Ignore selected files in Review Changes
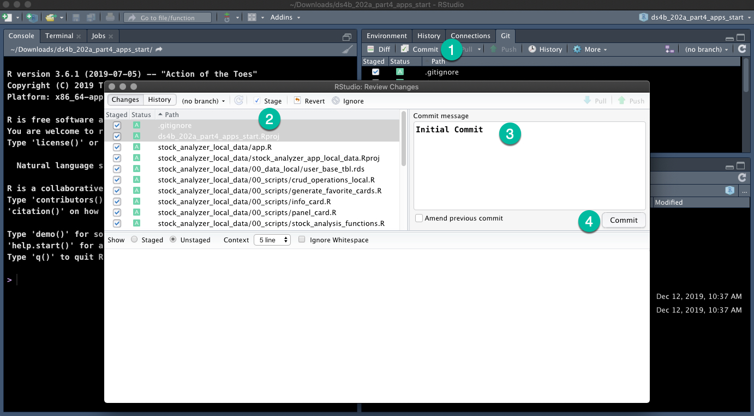This screenshot has width=754, height=416. [x=348, y=101]
